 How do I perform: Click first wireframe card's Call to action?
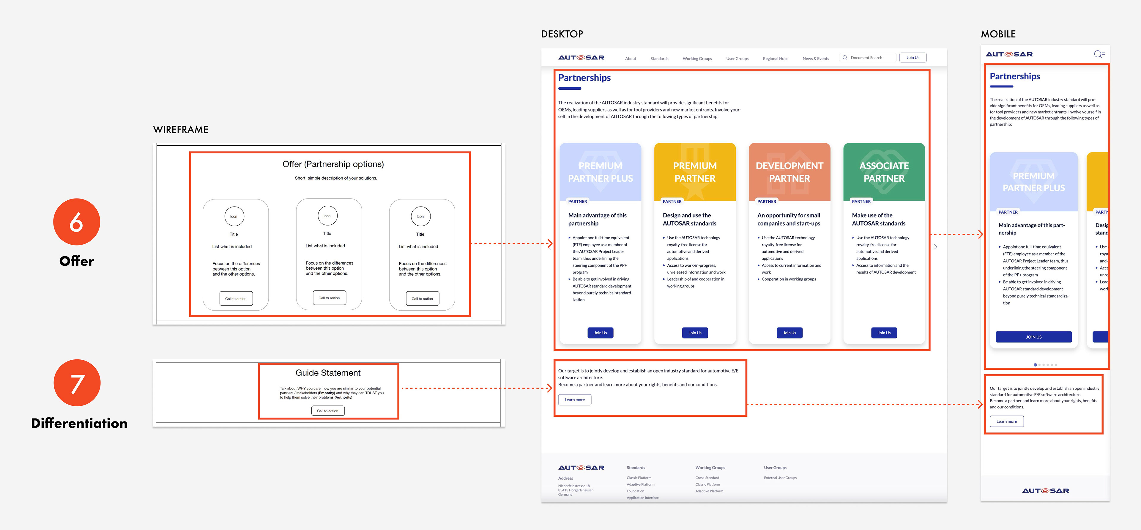point(236,299)
